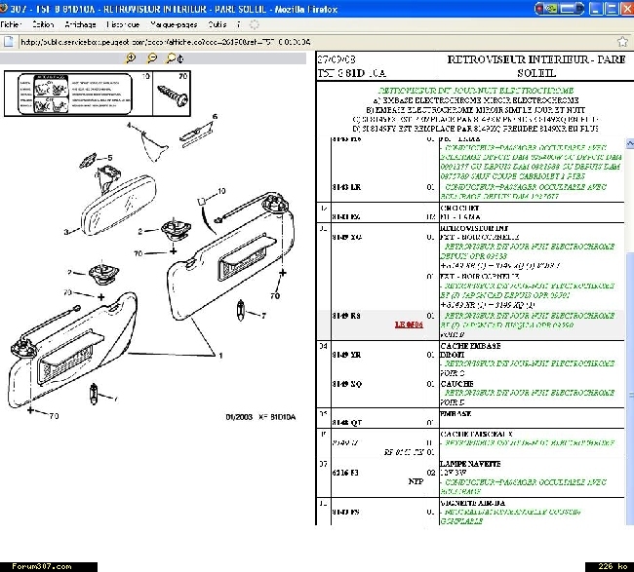Click the scroll-up arrow of the parts list

pos(630,143)
